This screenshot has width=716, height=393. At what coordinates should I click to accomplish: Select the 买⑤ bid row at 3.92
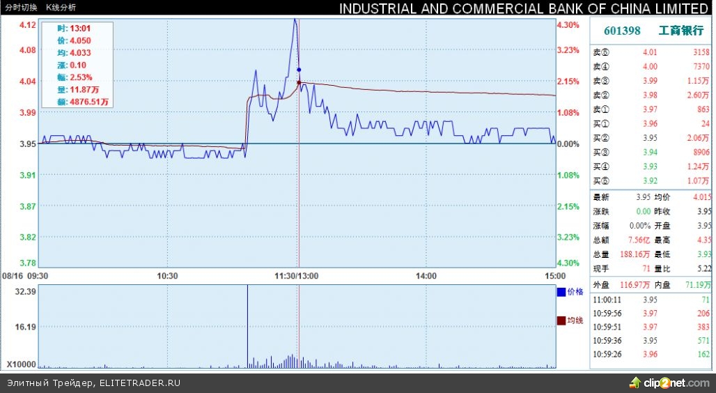click(x=651, y=181)
